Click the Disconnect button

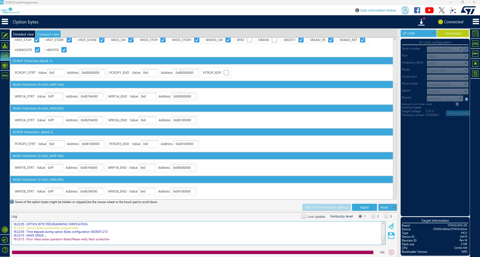point(453,33)
